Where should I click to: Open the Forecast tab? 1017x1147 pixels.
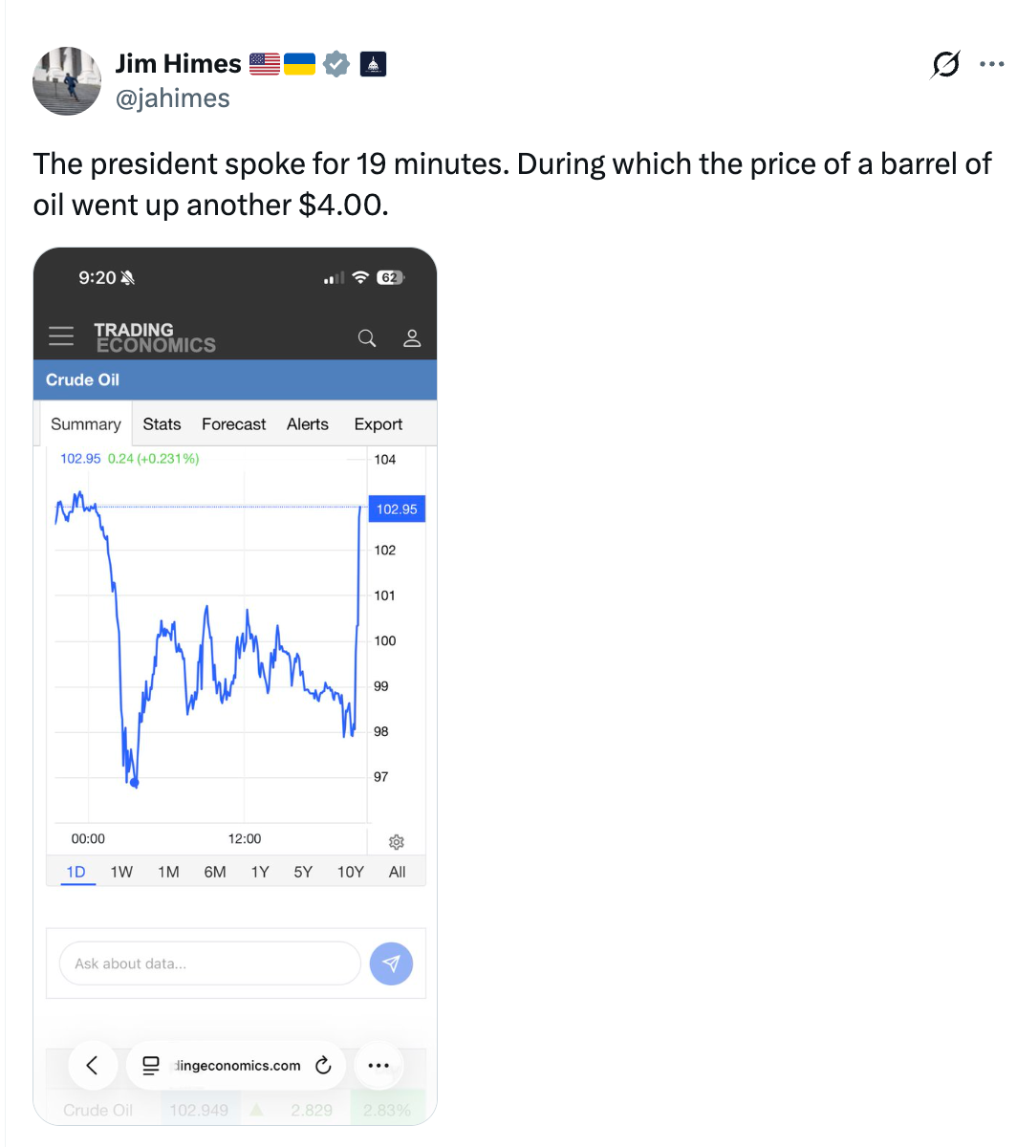pyautogui.click(x=233, y=424)
